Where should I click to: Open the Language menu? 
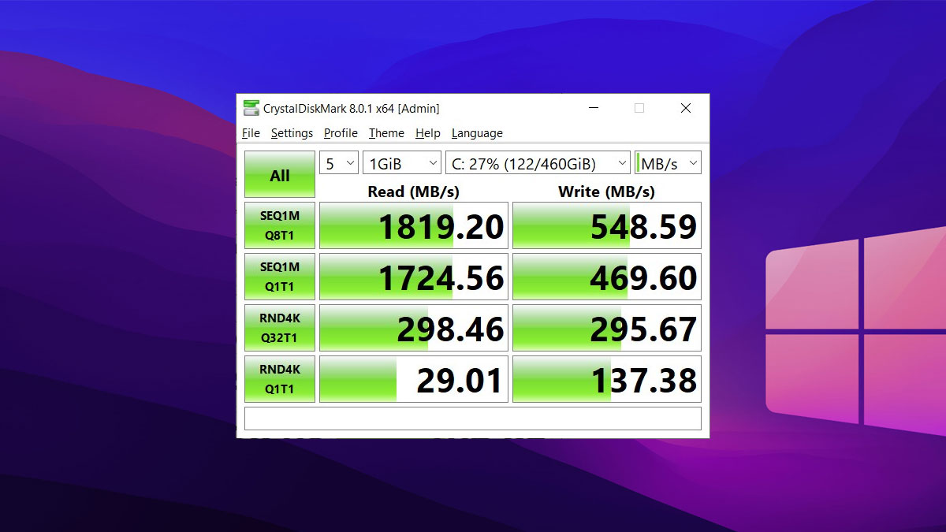(477, 133)
